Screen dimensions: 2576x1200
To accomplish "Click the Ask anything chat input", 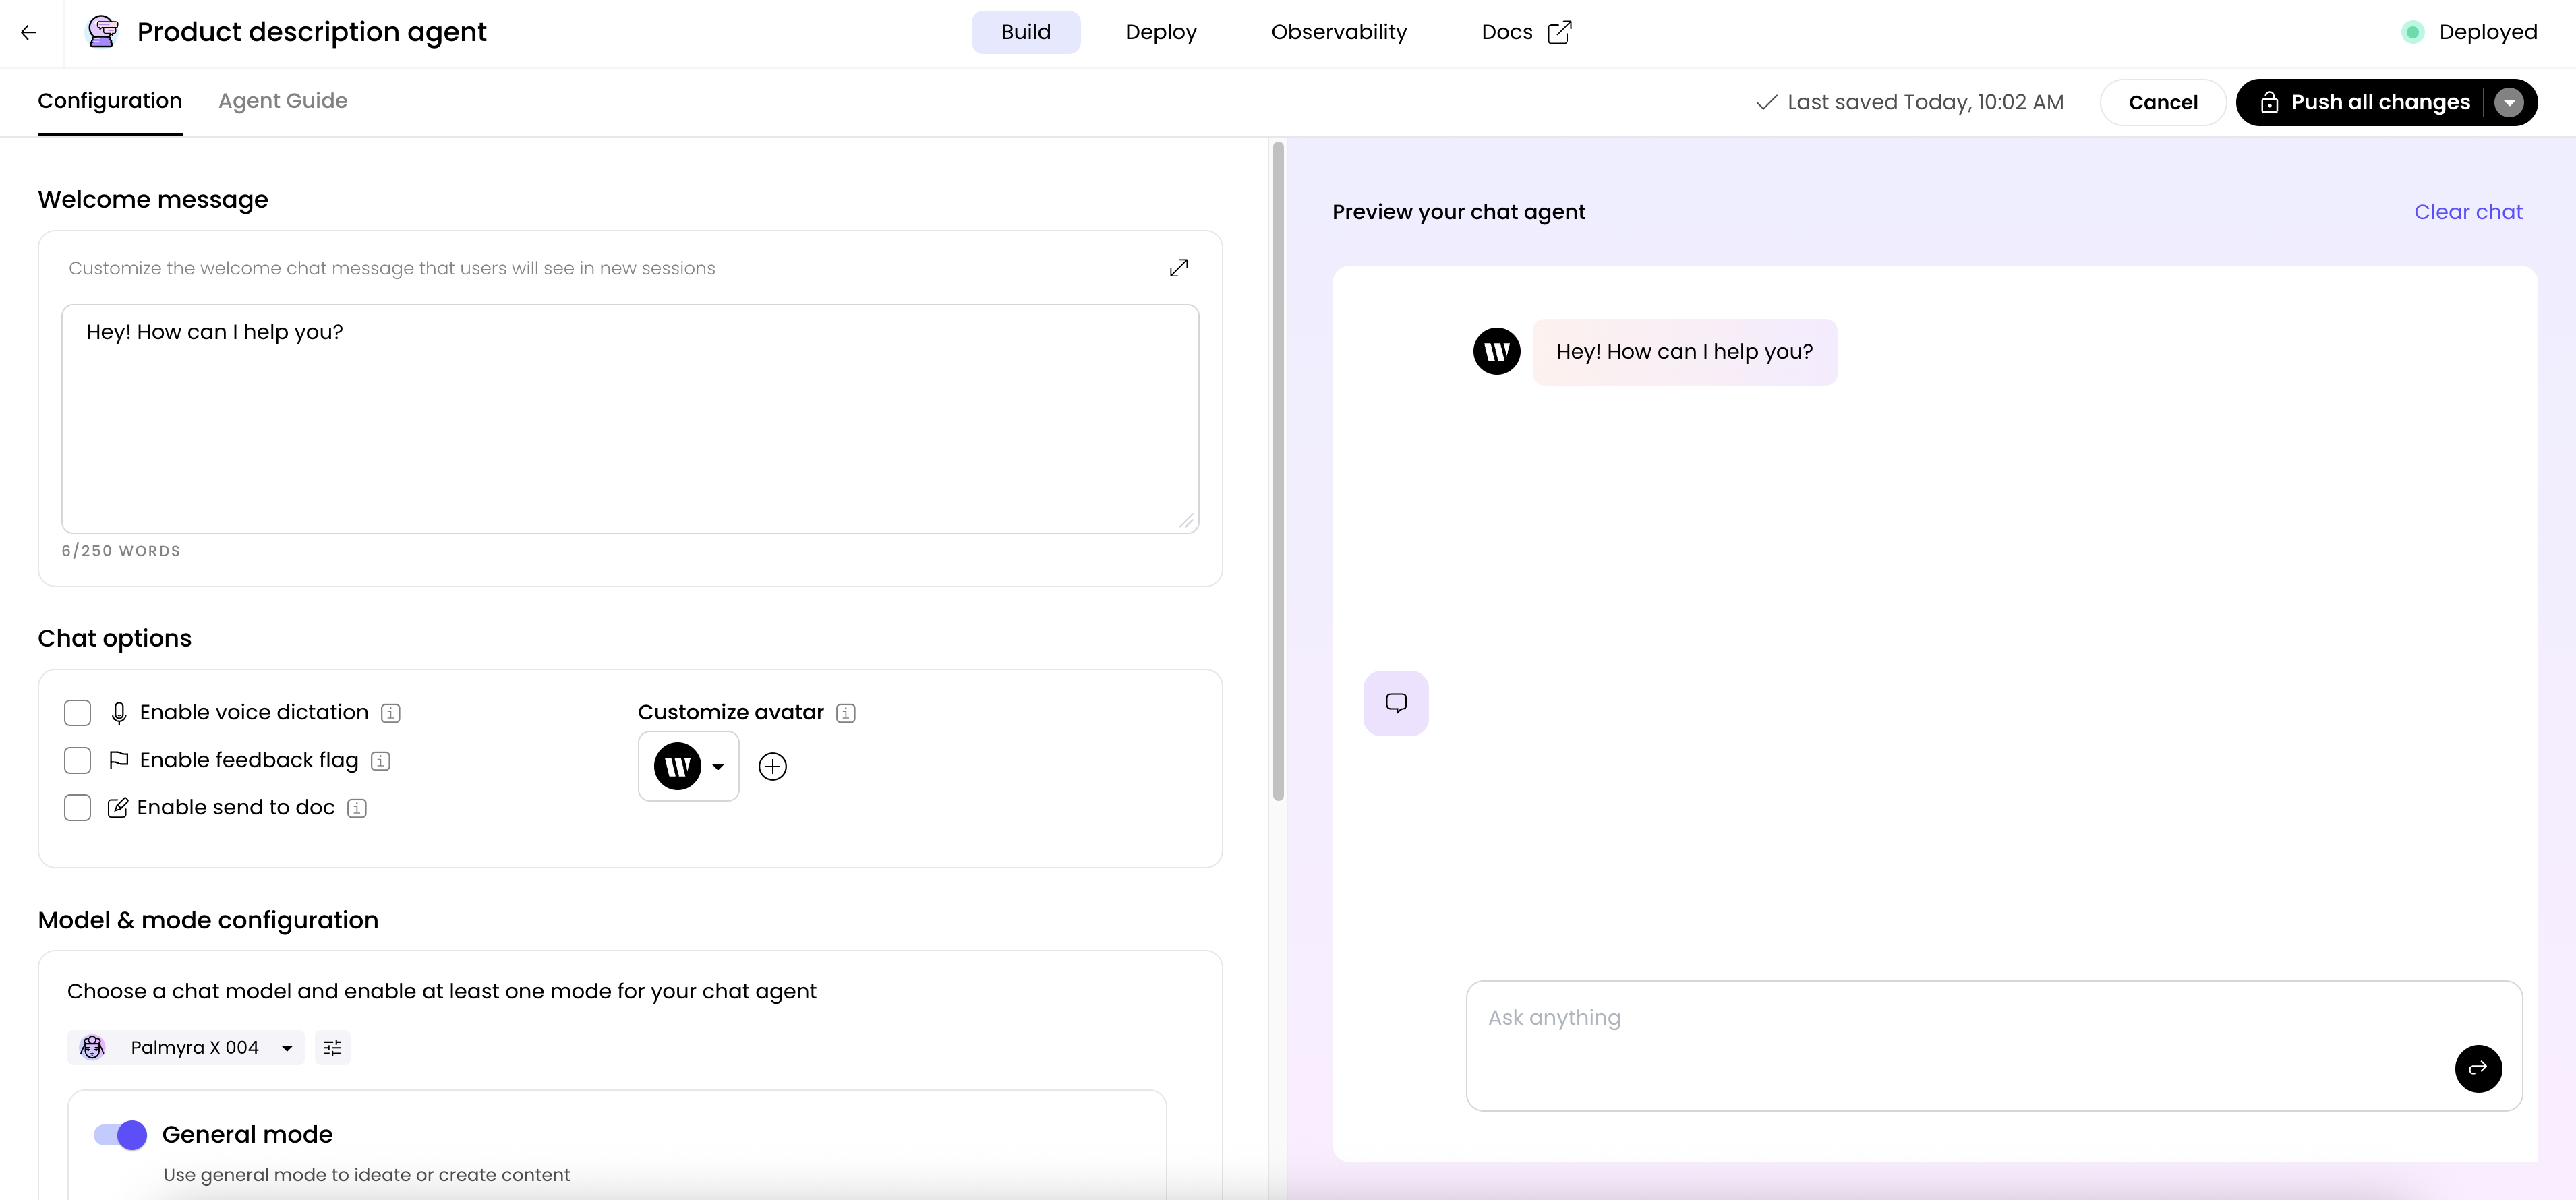I will (1994, 1045).
